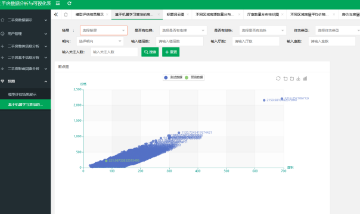360x214 pixels.
Task: Close the 不同区域房源数量分布 tab
Action: [239, 14]
